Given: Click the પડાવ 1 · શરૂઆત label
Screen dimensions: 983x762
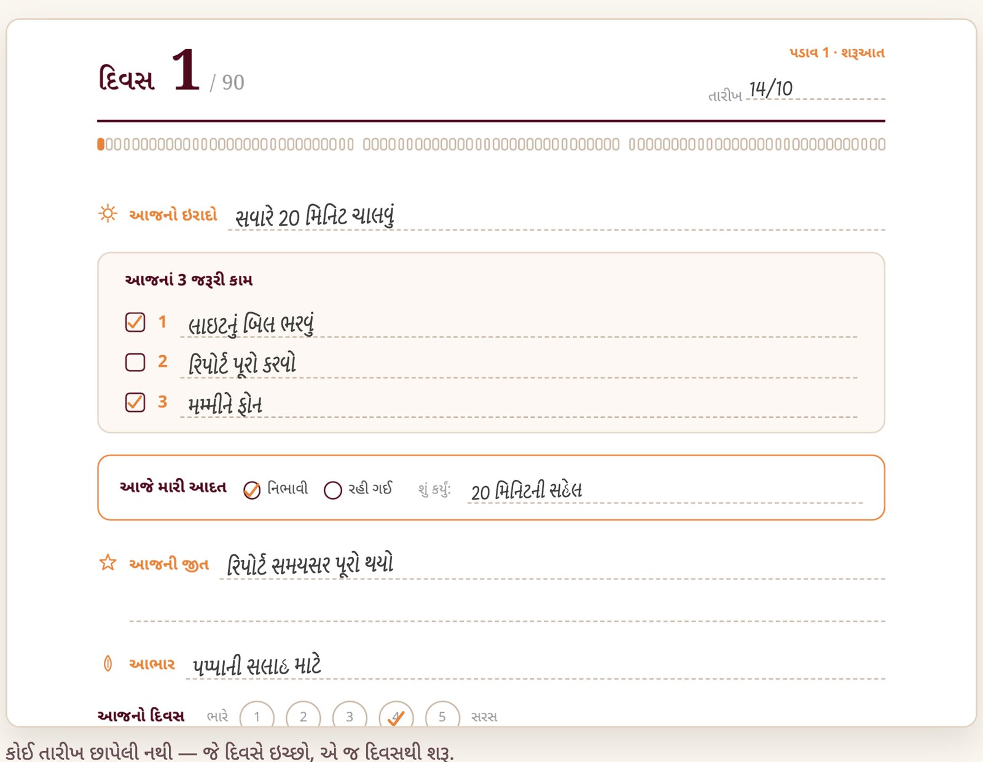Looking at the screenshot, I should 837,53.
